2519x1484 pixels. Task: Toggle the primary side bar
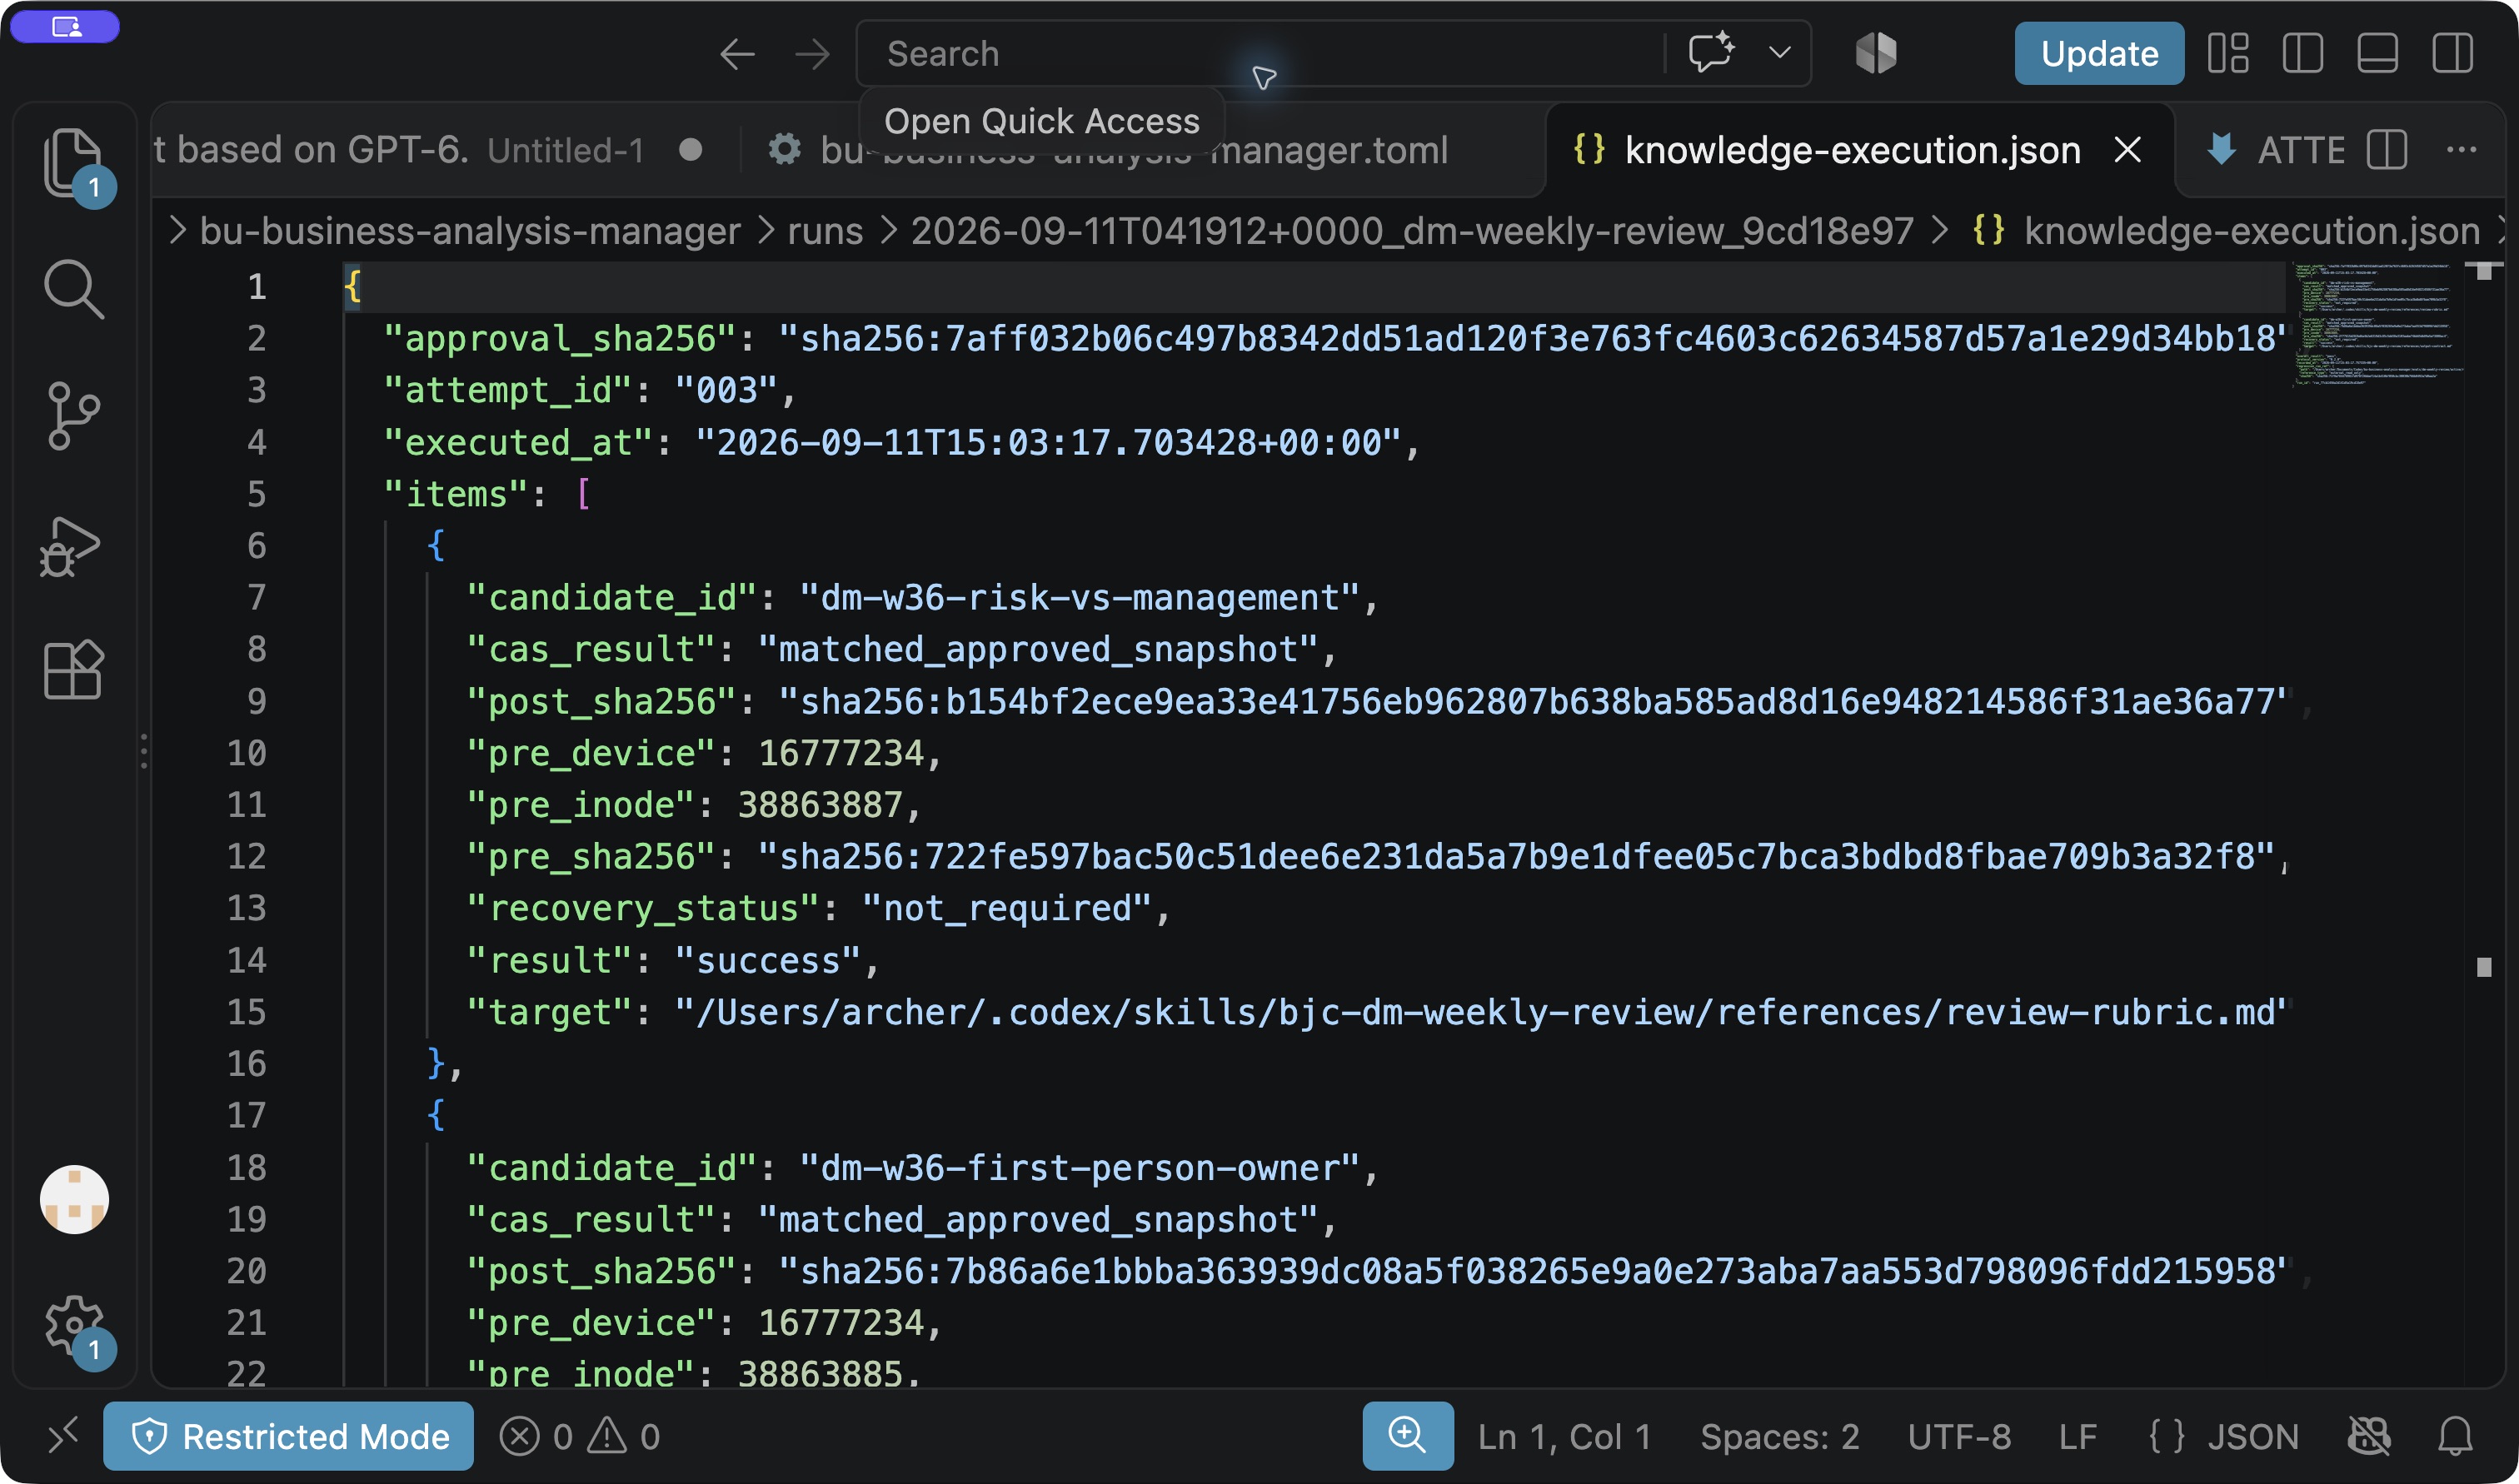point(2302,53)
